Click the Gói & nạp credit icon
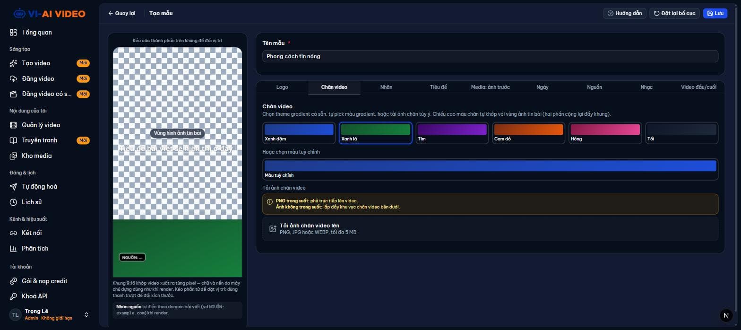Image resolution: width=741 pixels, height=330 pixels. 13,281
